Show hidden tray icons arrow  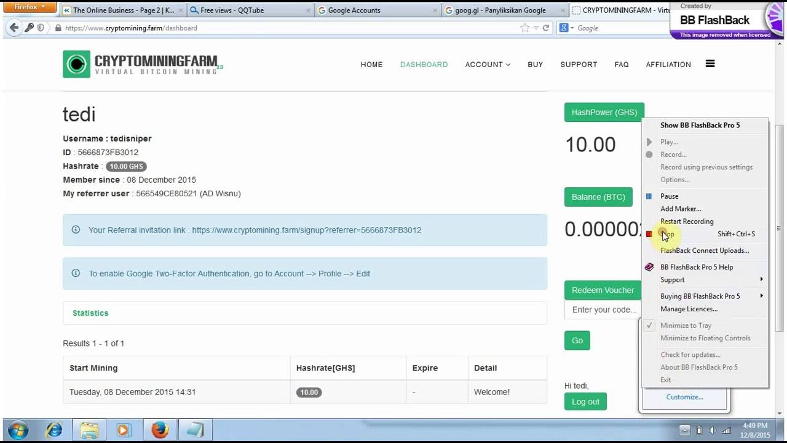pyautogui.click(x=685, y=430)
